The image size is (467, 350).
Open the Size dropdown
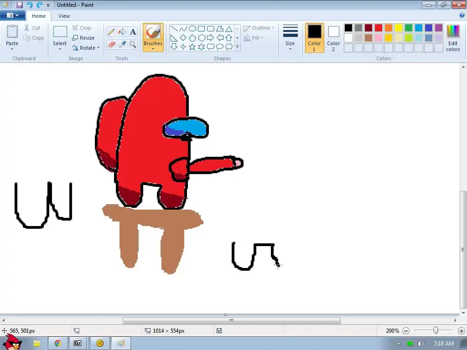tap(291, 38)
